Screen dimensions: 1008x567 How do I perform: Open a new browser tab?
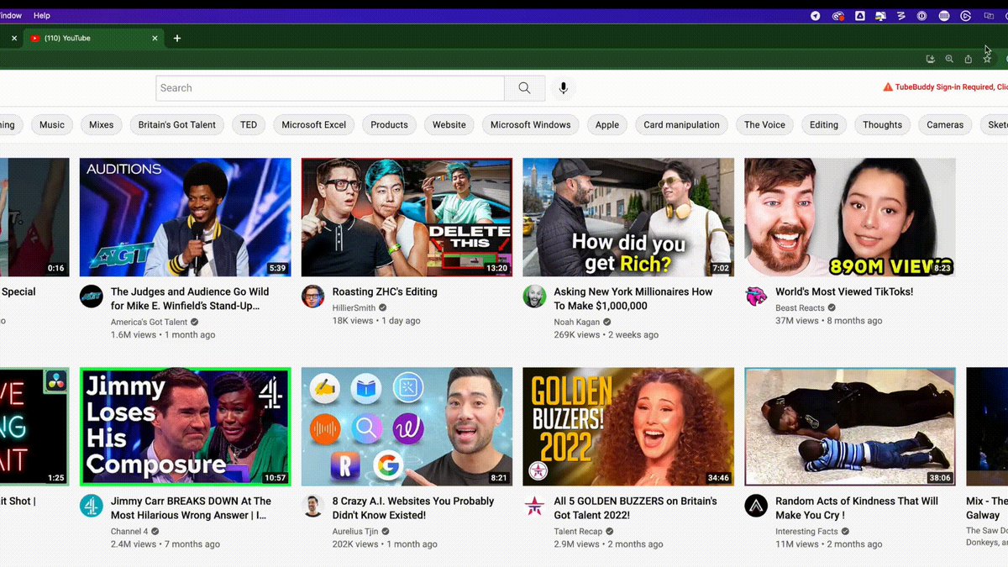(x=177, y=38)
